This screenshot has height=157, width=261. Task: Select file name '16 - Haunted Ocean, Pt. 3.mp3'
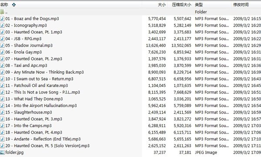tap(34, 119)
